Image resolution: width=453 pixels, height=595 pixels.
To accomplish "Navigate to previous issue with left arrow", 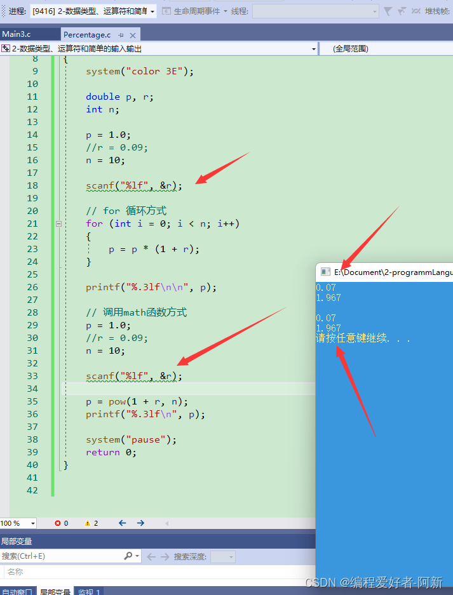I will [122, 523].
